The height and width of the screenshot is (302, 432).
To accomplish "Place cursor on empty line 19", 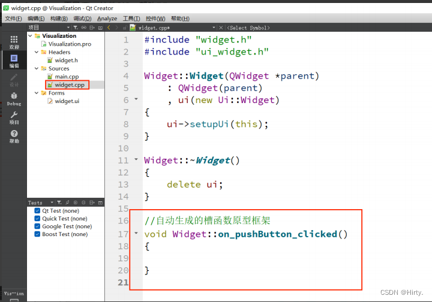I will pyautogui.click(x=252, y=258).
